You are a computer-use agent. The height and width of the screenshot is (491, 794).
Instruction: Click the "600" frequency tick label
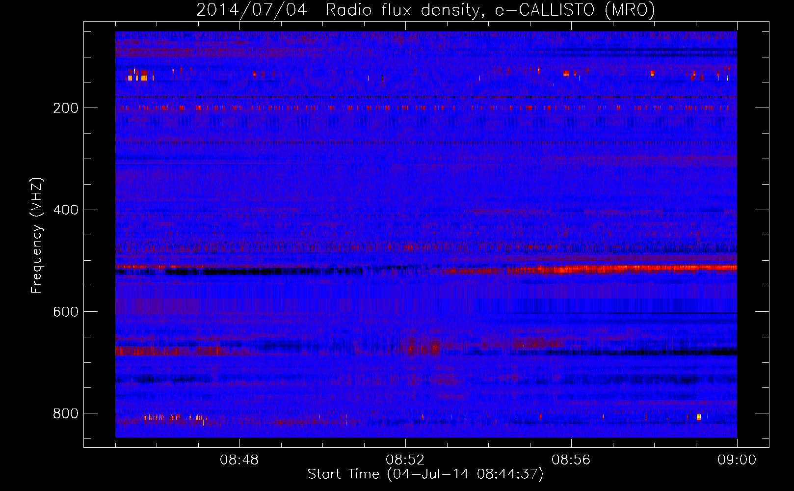(66, 312)
